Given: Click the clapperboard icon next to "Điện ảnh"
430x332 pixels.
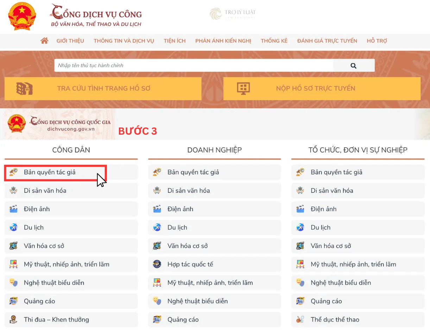Looking at the screenshot, I should tap(13, 209).
